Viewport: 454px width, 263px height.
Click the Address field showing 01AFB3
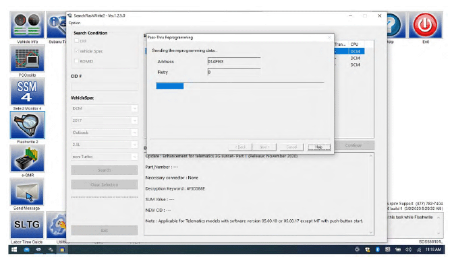point(234,61)
